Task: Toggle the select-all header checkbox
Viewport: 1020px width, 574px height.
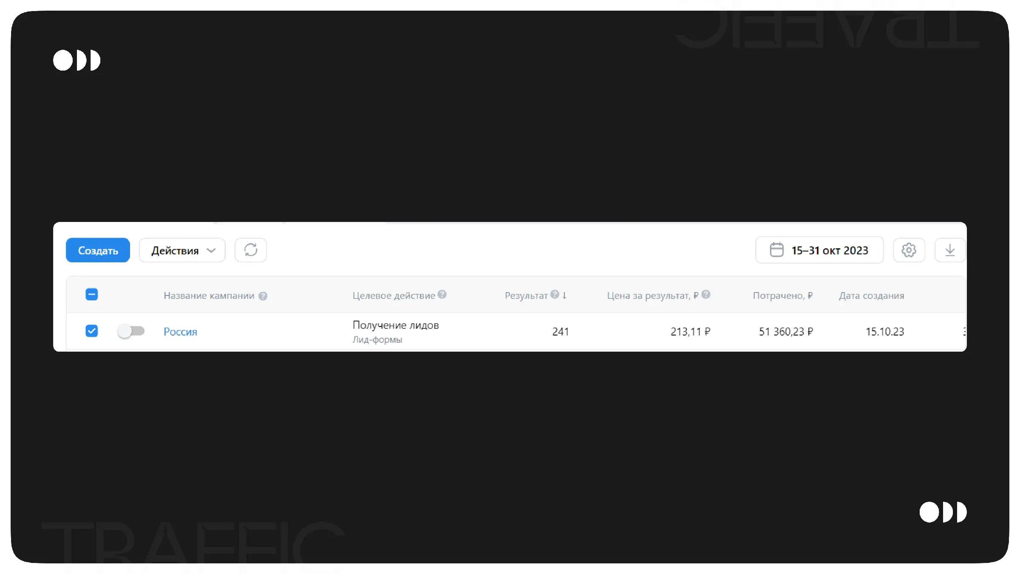Action: pyautogui.click(x=92, y=294)
